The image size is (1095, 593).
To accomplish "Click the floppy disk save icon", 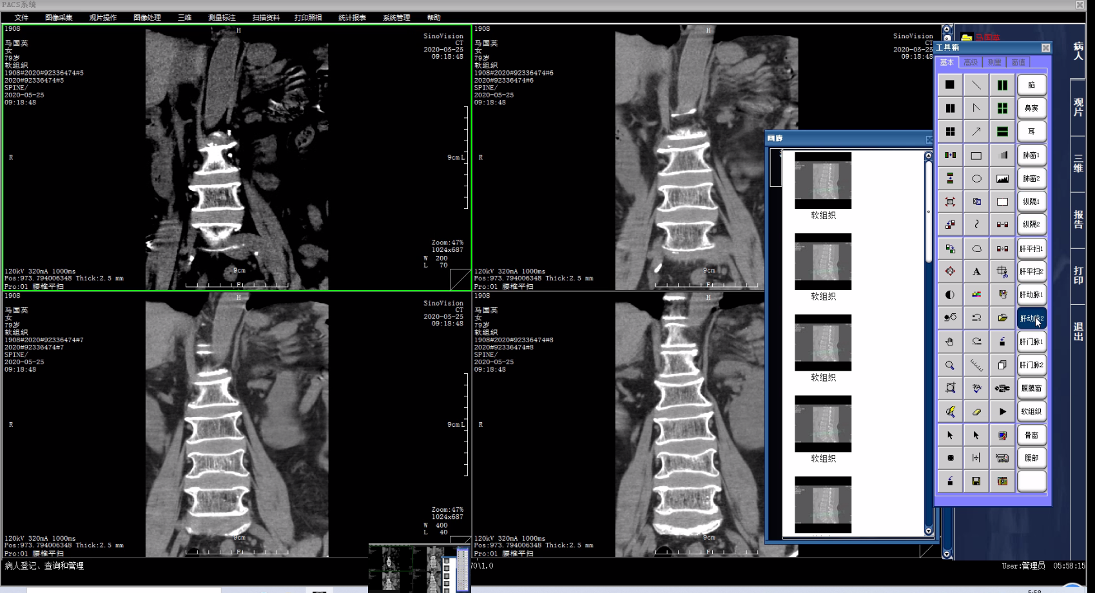I will coord(976,481).
